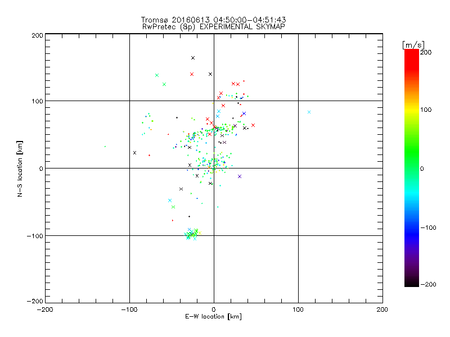Click the N-S axis '0' tick label
The height and width of the screenshot is (337, 450).
pyautogui.click(x=41, y=168)
